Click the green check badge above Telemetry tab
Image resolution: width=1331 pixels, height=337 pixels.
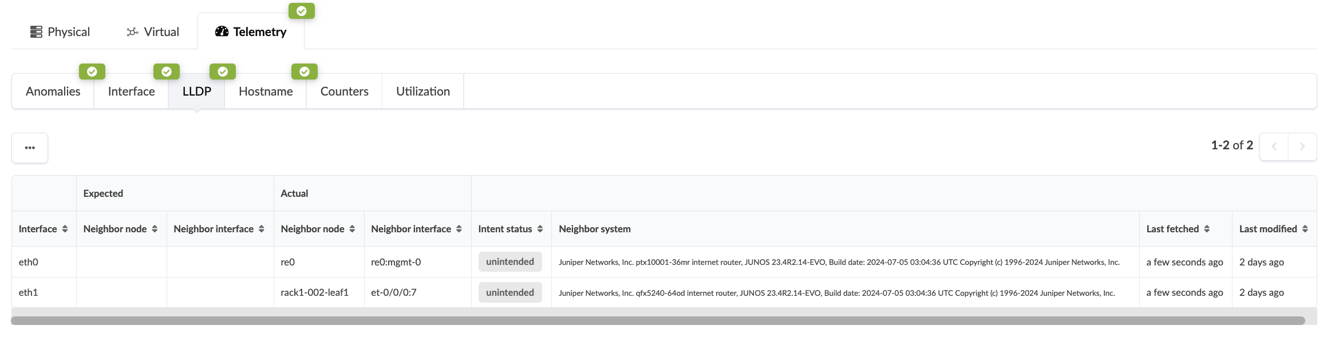(301, 11)
